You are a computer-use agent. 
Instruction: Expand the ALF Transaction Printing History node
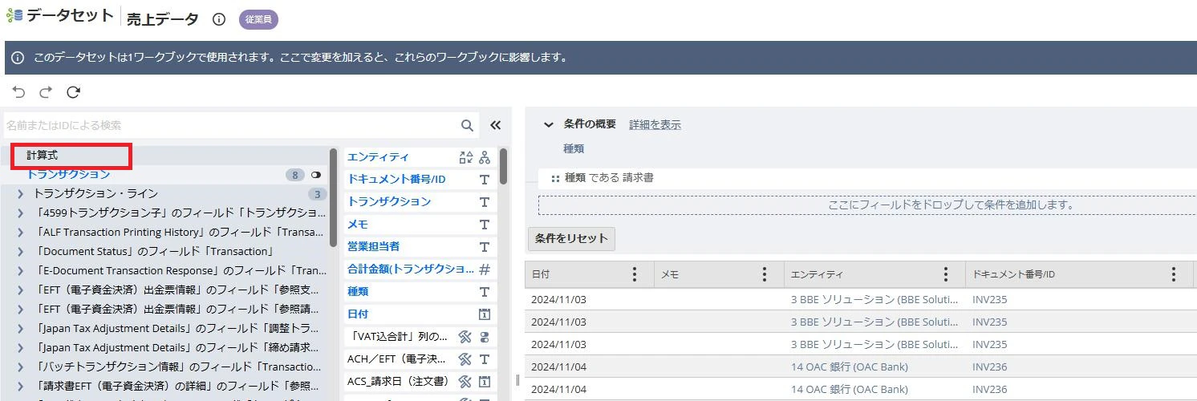[20, 233]
